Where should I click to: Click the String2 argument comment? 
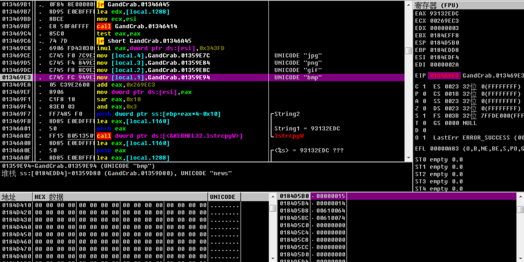(287, 114)
